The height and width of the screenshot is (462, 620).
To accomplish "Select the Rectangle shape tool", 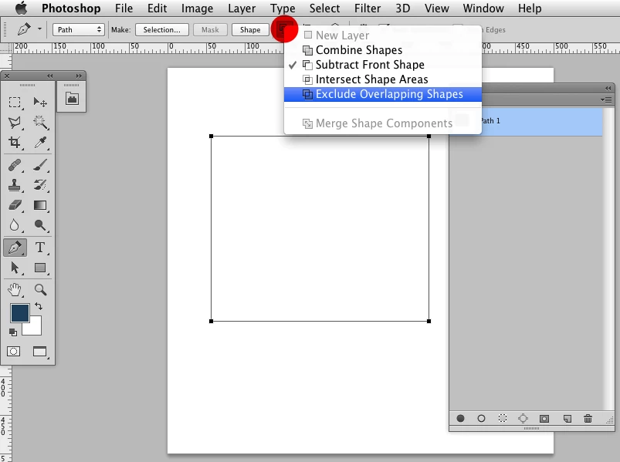I will point(40,268).
